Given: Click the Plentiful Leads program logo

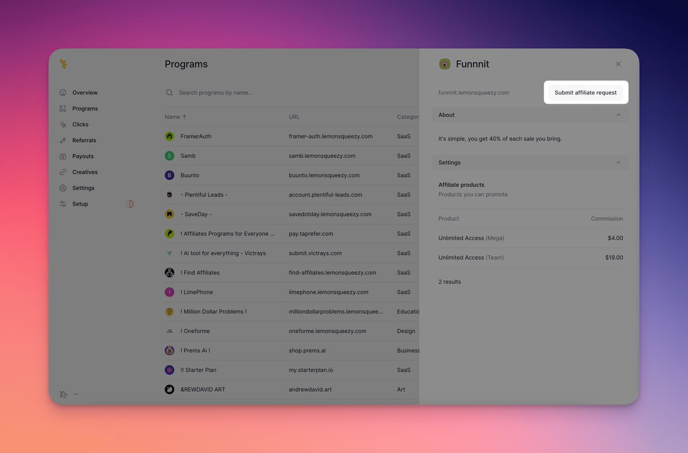Looking at the screenshot, I should pos(169,195).
